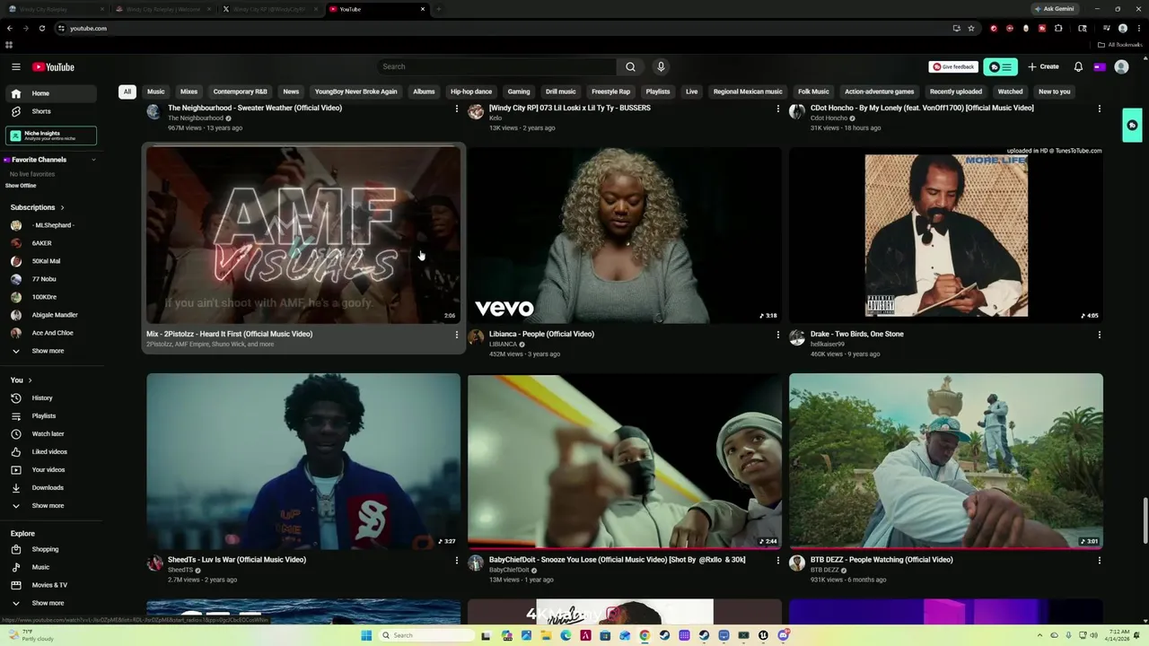The width and height of the screenshot is (1149, 646).
Task: Open LIBIANCA channel link under People video
Action: 503,345
